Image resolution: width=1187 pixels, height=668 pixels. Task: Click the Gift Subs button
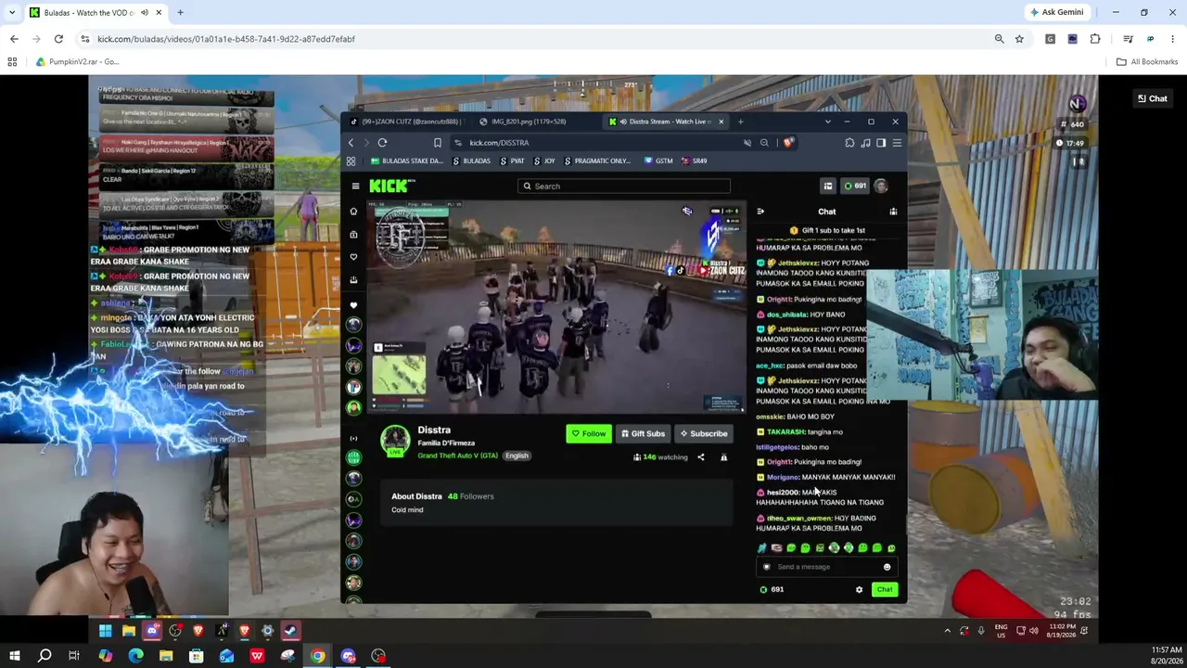(x=643, y=433)
